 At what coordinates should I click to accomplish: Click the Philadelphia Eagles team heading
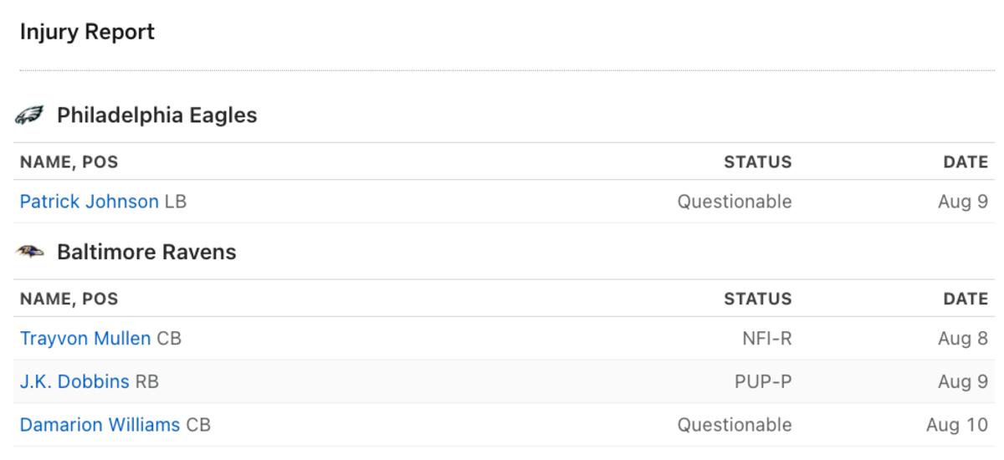click(x=156, y=115)
